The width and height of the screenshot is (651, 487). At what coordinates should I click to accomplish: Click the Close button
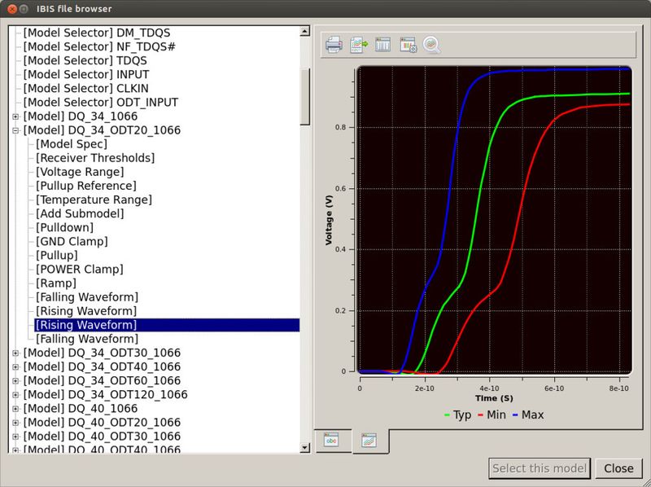(618, 468)
